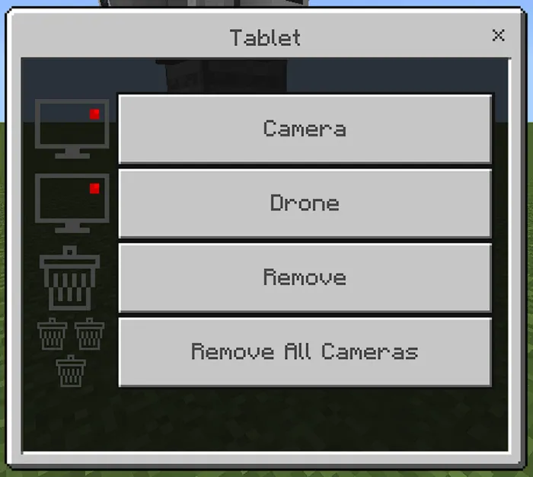This screenshot has height=477, width=533.
Task: Click the lid of the large trash can
Action: [x=70, y=257]
